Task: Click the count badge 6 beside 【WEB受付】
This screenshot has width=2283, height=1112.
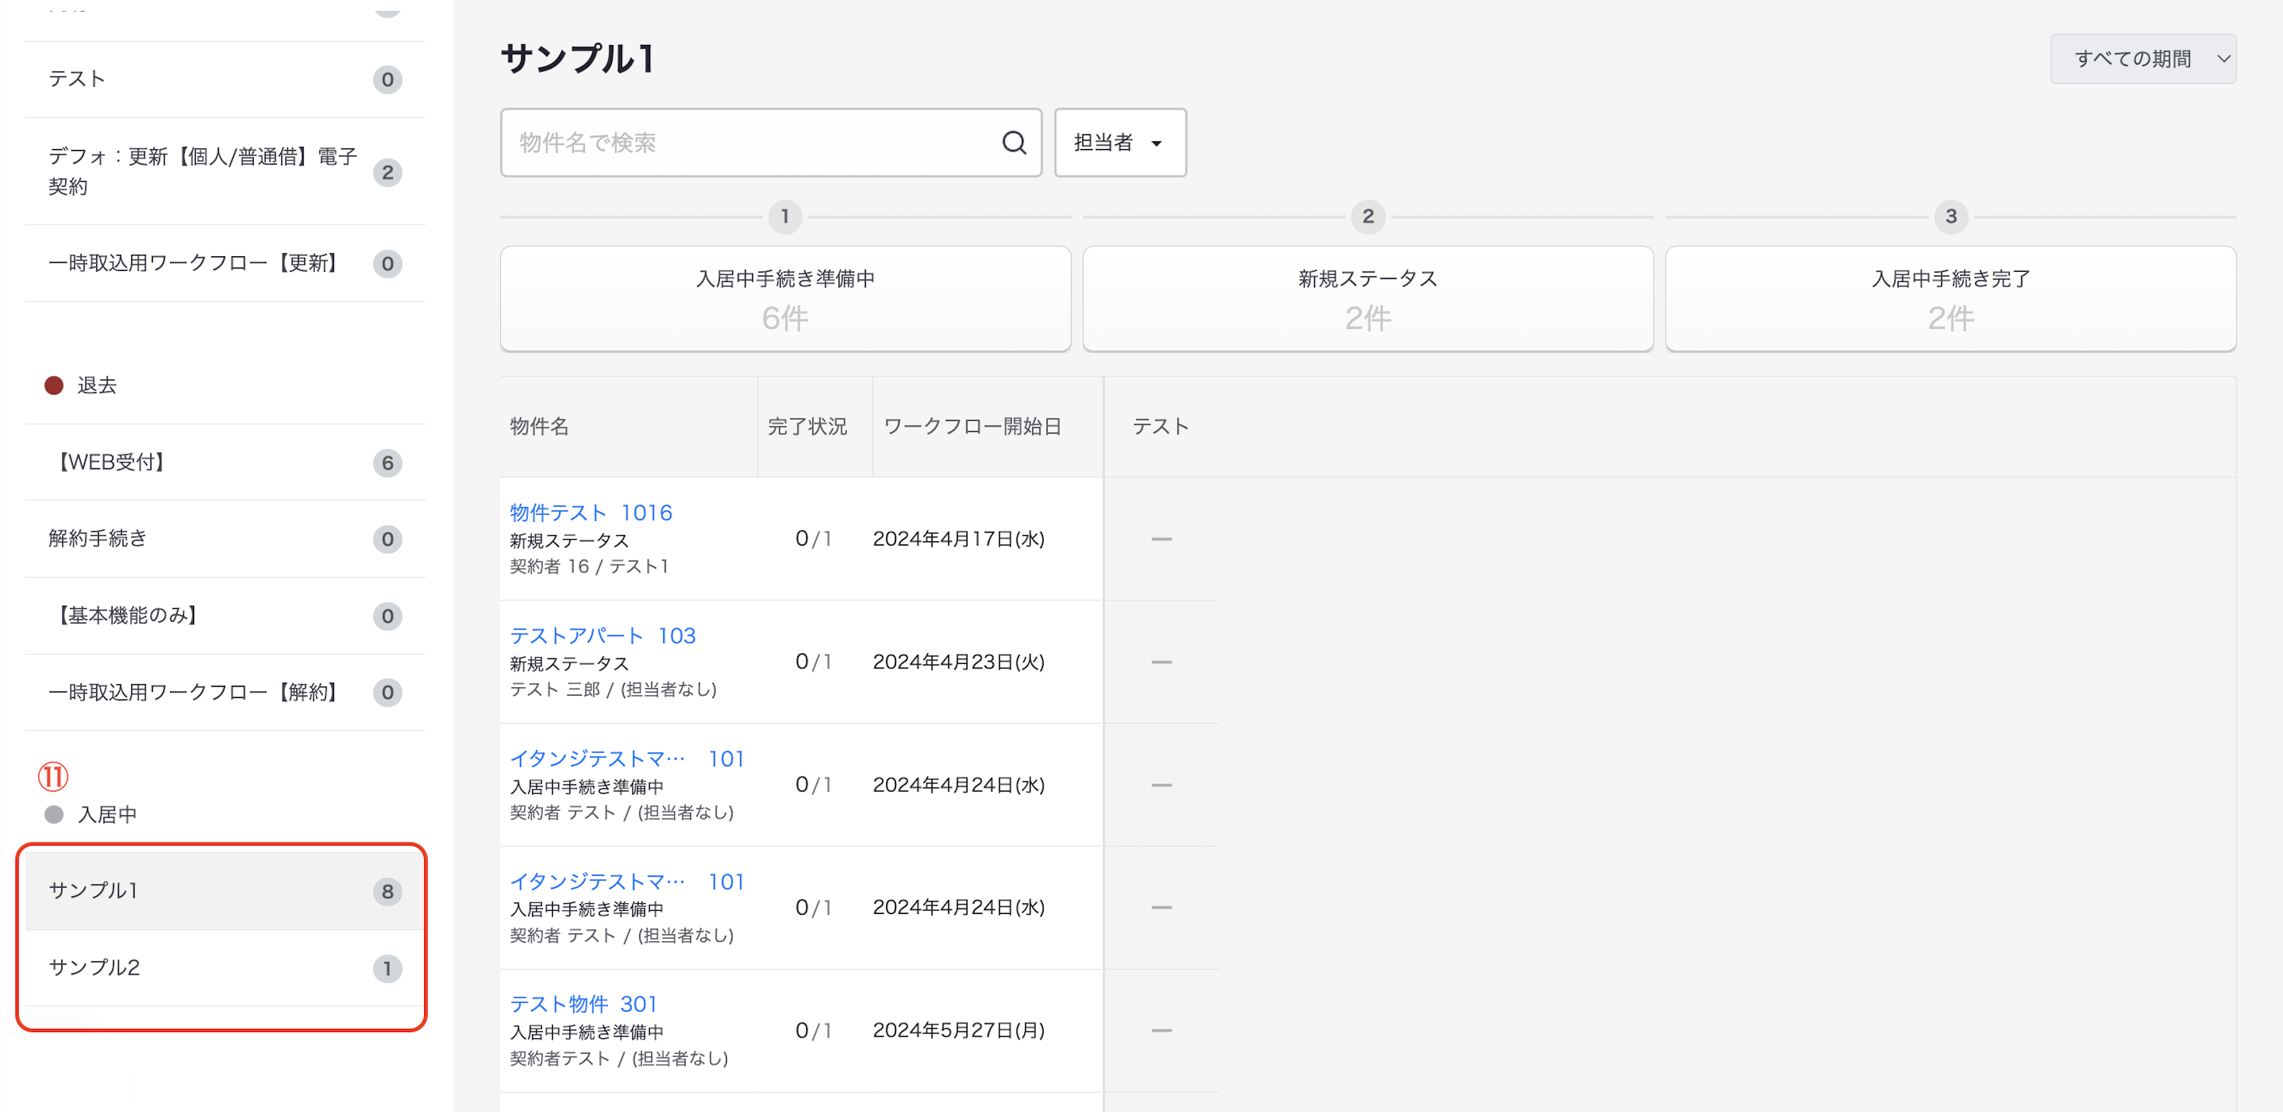Action: (387, 463)
